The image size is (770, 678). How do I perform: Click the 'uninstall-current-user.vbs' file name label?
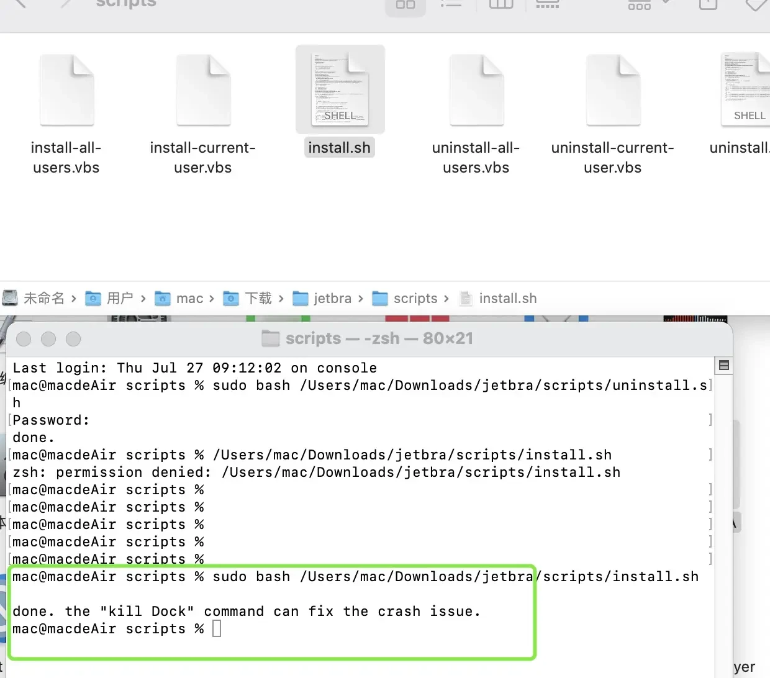(613, 158)
